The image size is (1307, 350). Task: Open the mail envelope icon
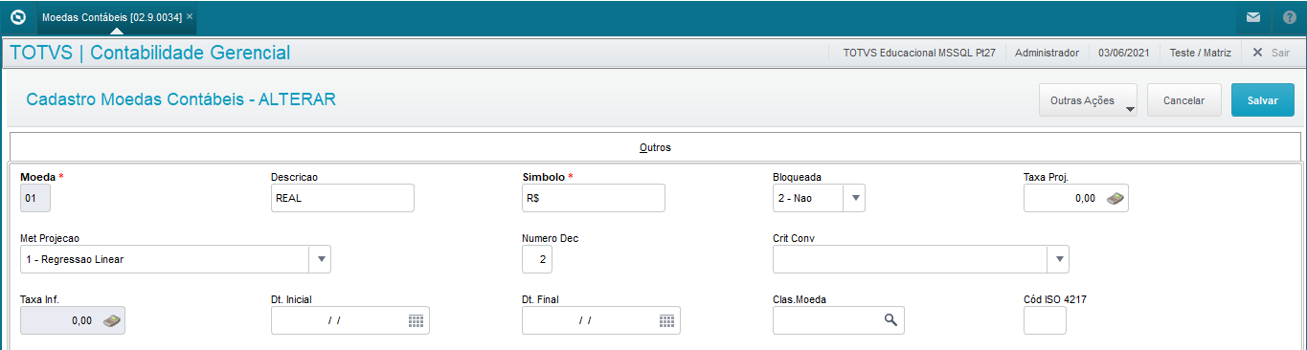click(x=1252, y=17)
